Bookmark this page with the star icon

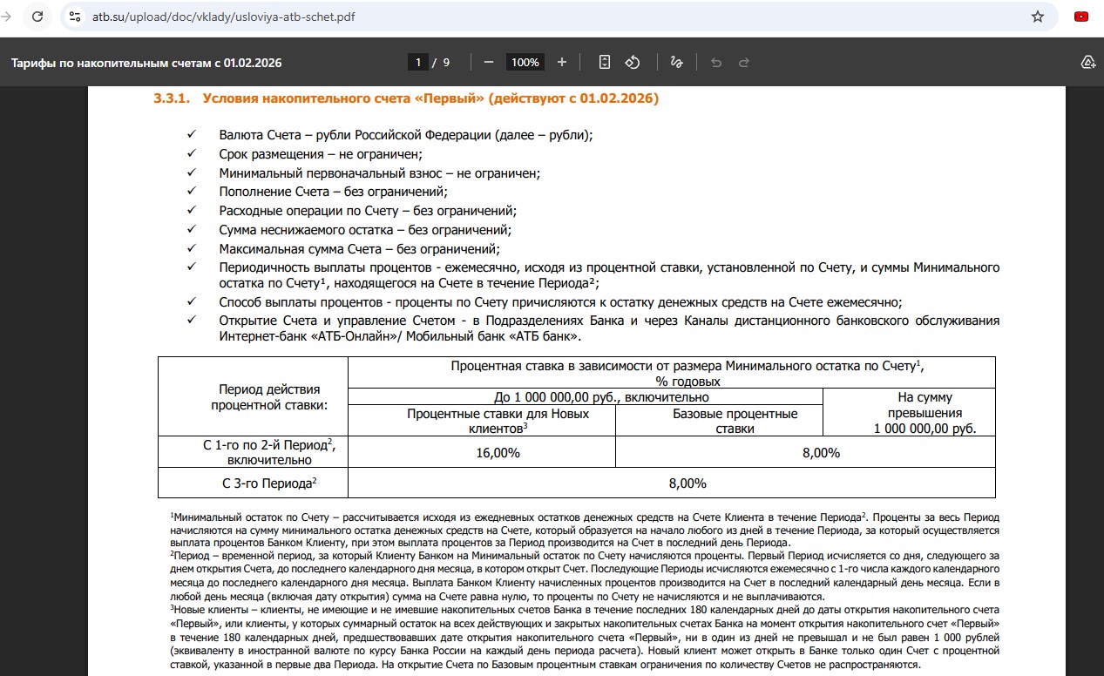[1037, 17]
